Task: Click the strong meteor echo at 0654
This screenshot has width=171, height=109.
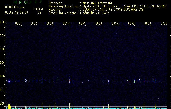Action: click(x=70, y=81)
